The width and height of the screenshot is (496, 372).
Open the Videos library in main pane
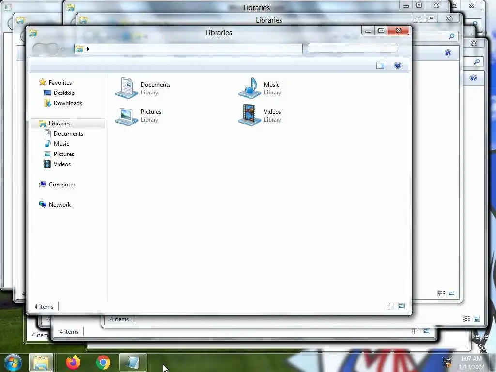[x=260, y=115]
